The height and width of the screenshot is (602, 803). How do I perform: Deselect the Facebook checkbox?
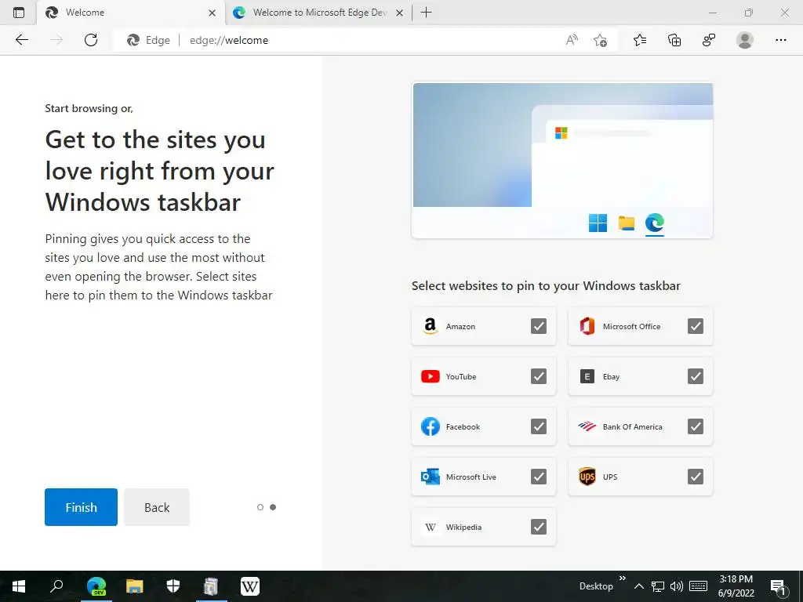[x=538, y=426]
